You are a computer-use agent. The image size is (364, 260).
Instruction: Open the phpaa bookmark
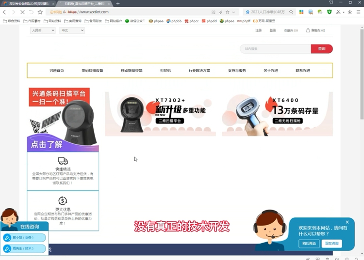click(156, 21)
